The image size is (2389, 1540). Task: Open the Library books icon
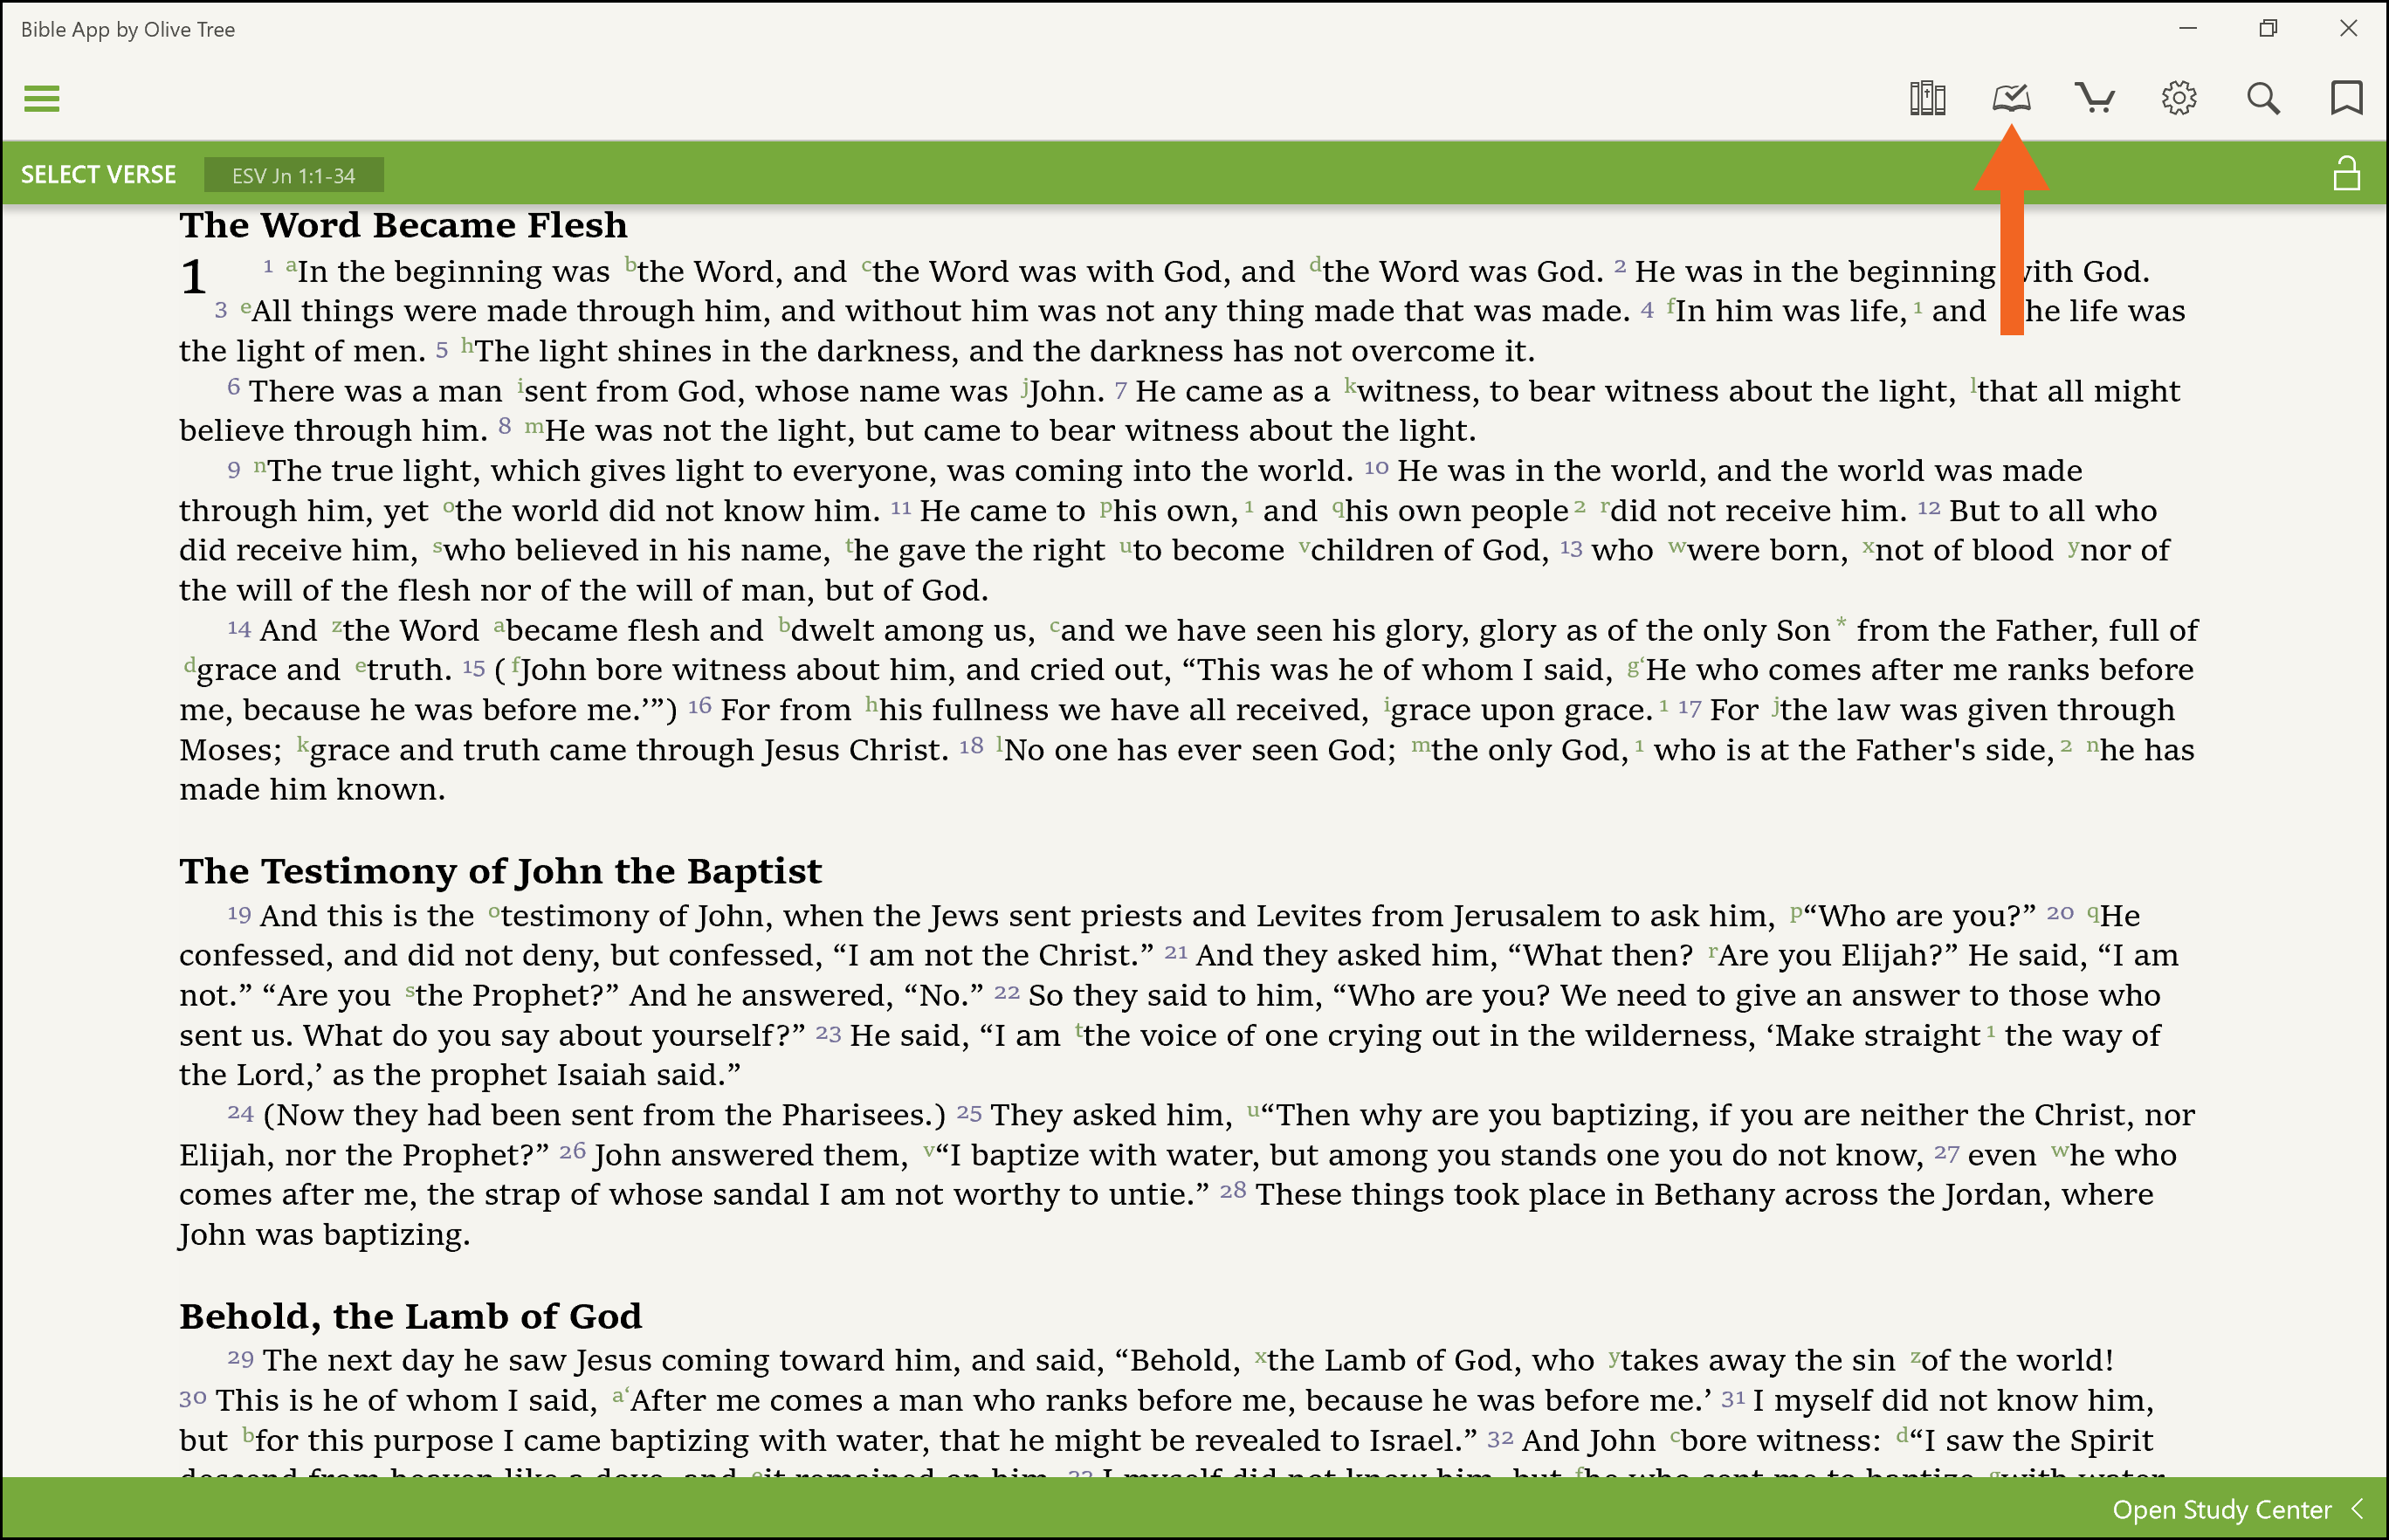pyautogui.click(x=1926, y=98)
